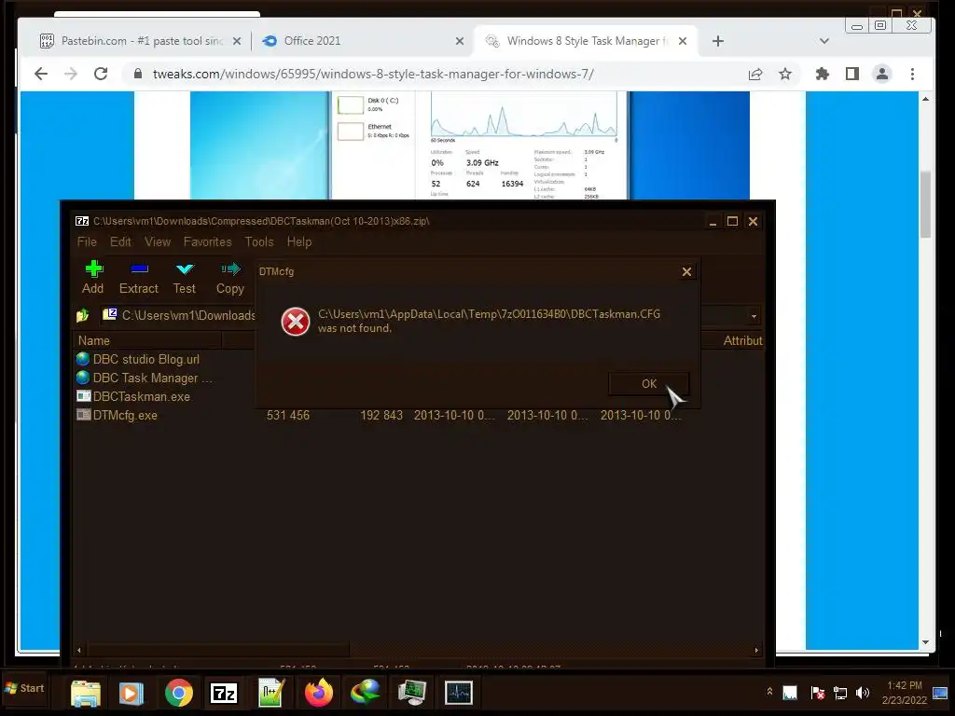Click the Chrome page vertical scrollbar thumb

(926, 204)
